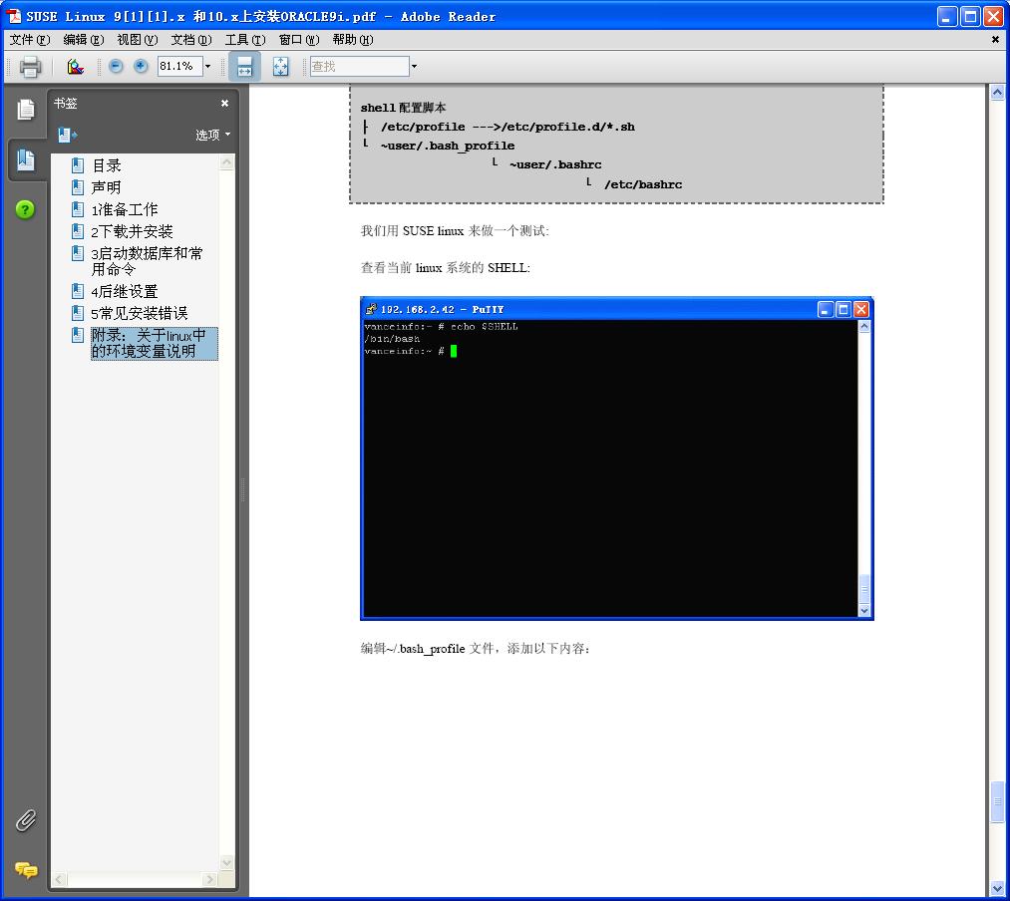1010x901 pixels.
Task: Zoom out with the minus button
Action: point(116,66)
